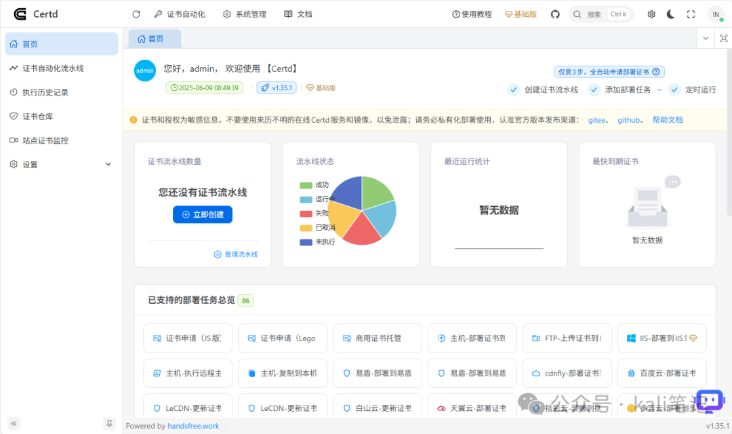
Task: Open 证书仓库 sidebar item
Action: (61, 117)
